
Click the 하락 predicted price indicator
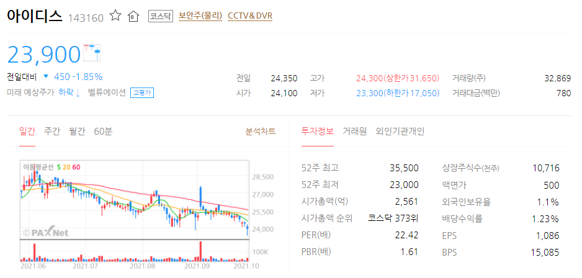(69, 93)
